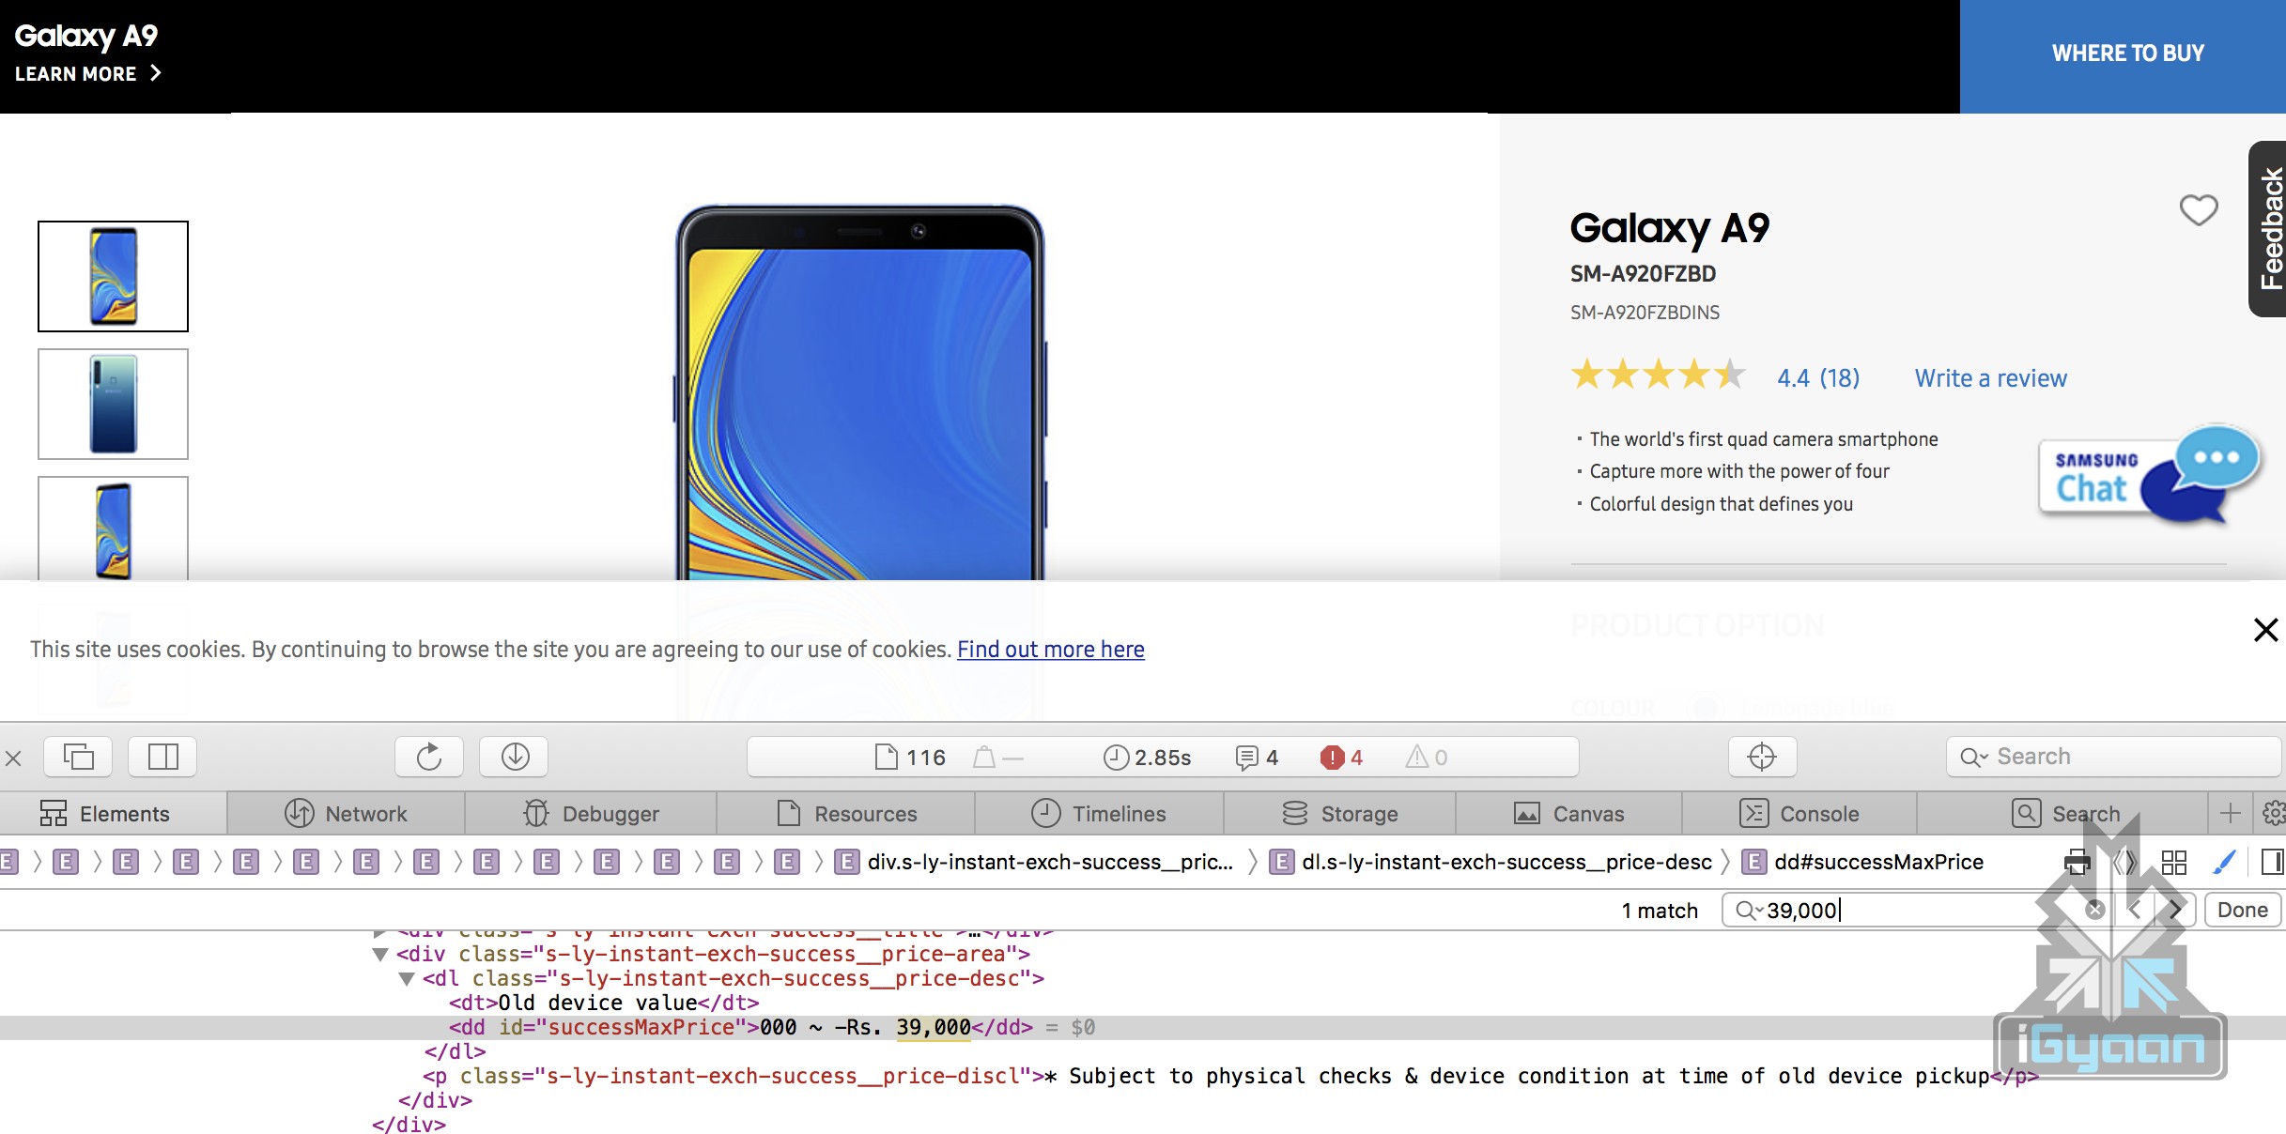Image resolution: width=2286 pixels, height=1134 pixels.
Task: Toggle the right details sidebar icon
Action: tap(2272, 862)
